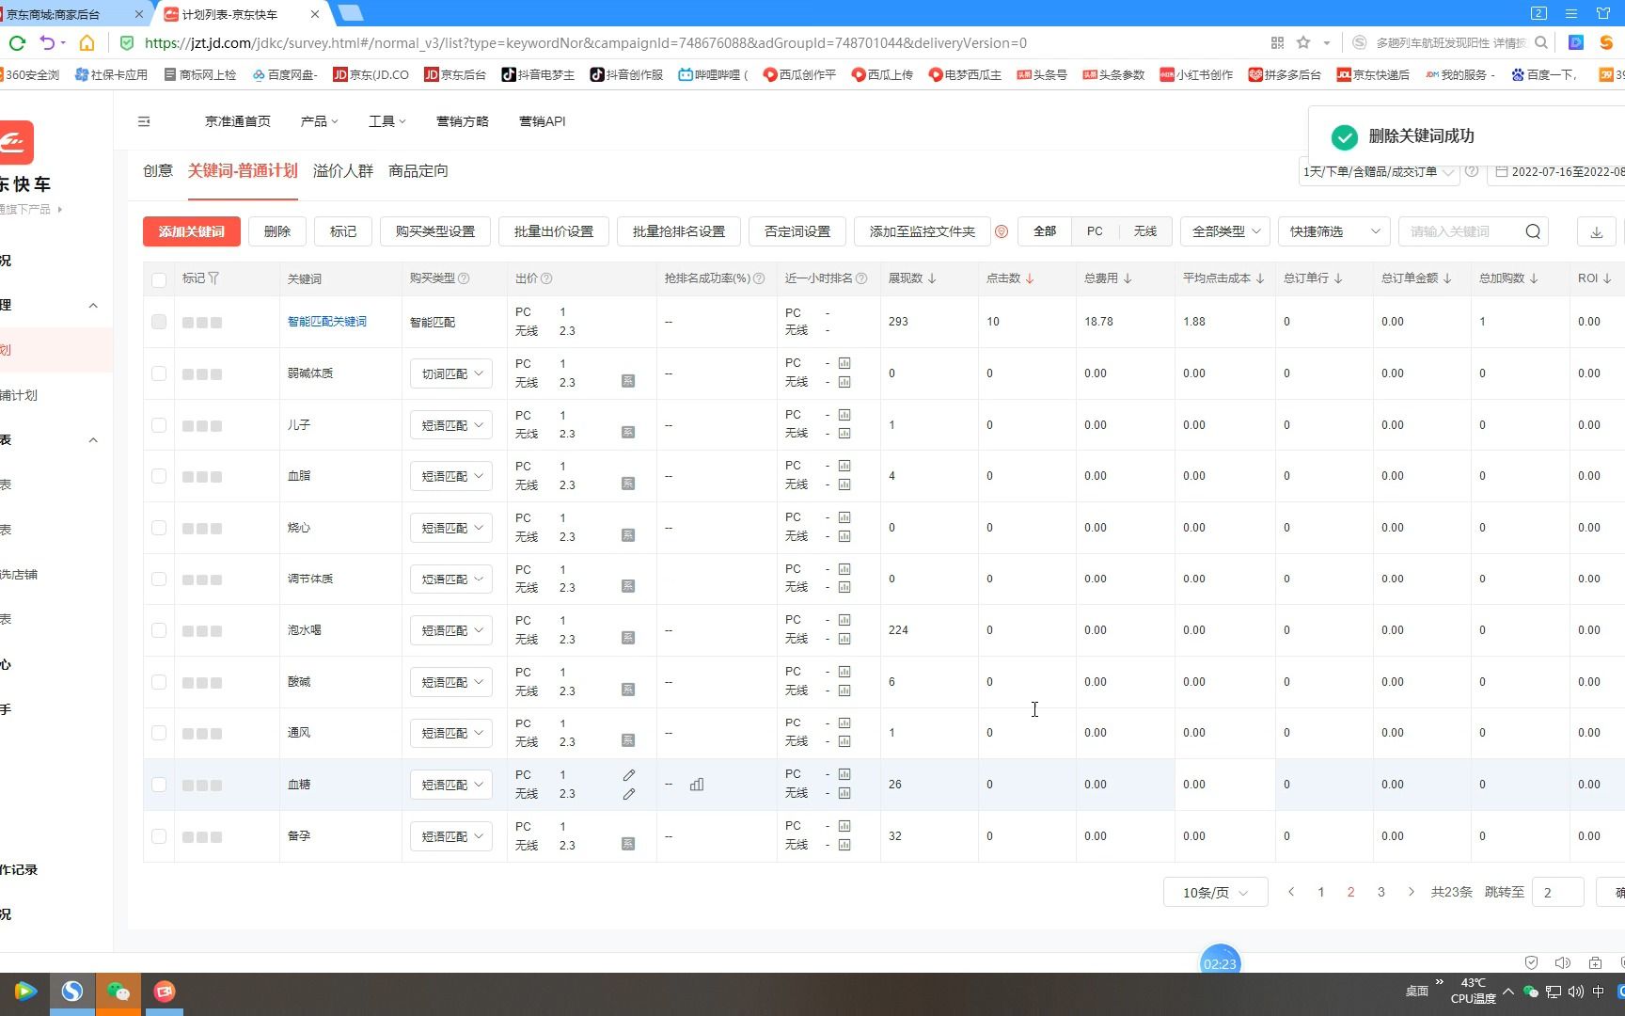Click the browser home icon

[87, 42]
